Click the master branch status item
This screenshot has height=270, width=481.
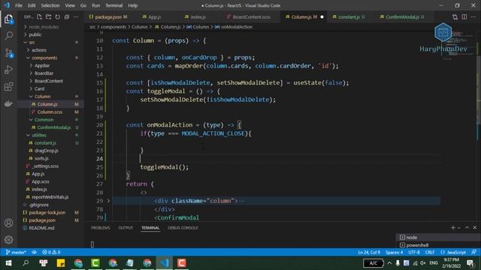(16, 252)
